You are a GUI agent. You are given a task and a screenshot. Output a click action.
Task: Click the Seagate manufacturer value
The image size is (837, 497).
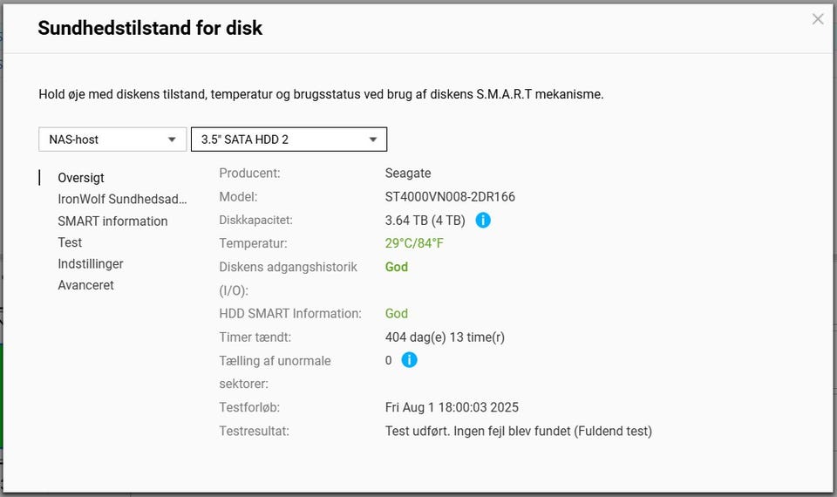(407, 174)
